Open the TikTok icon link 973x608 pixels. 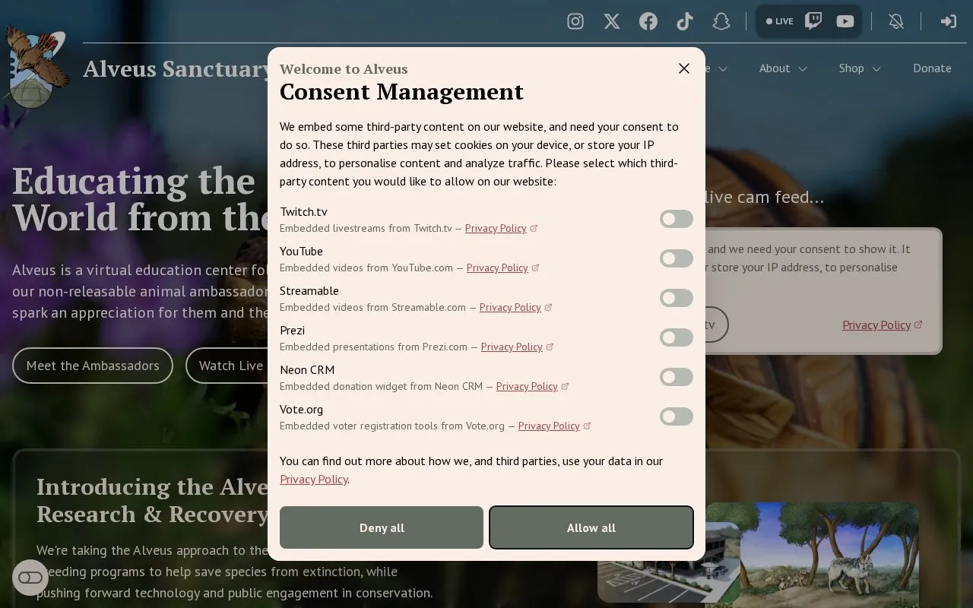coord(685,21)
